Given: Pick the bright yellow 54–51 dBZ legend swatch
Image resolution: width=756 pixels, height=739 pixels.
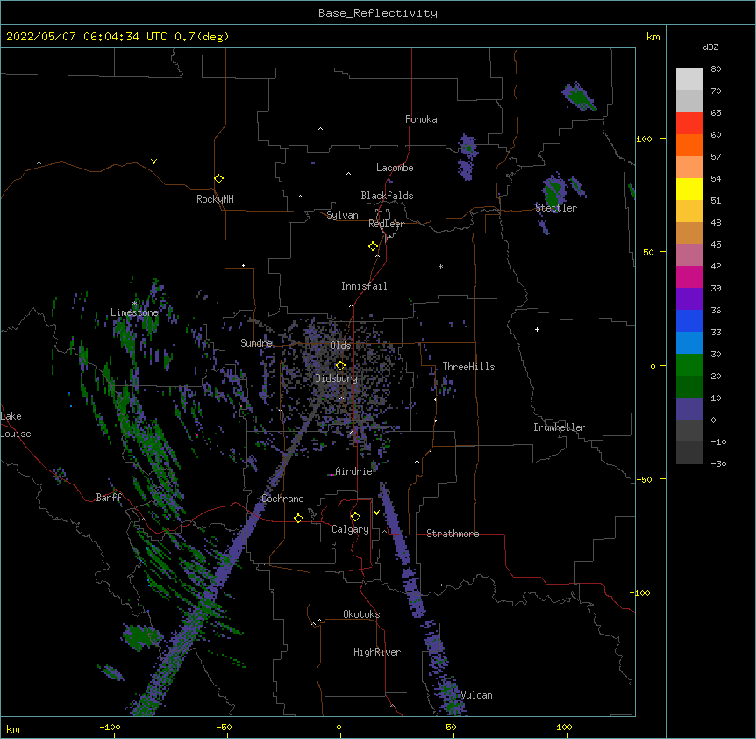Looking at the screenshot, I should (689, 189).
